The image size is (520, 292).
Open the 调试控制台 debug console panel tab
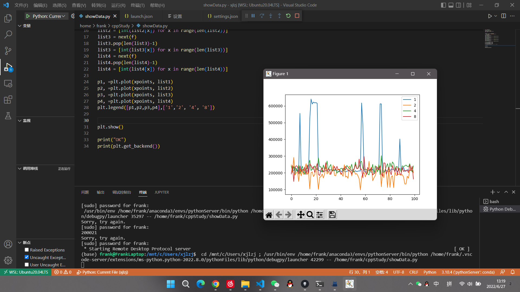click(x=122, y=192)
